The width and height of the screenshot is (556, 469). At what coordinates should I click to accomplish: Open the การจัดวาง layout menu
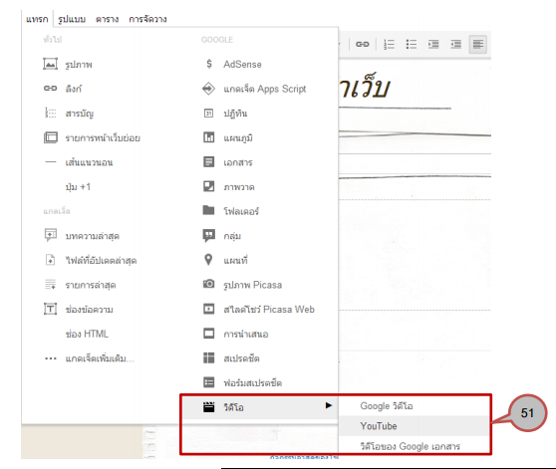tap(147, 19)
